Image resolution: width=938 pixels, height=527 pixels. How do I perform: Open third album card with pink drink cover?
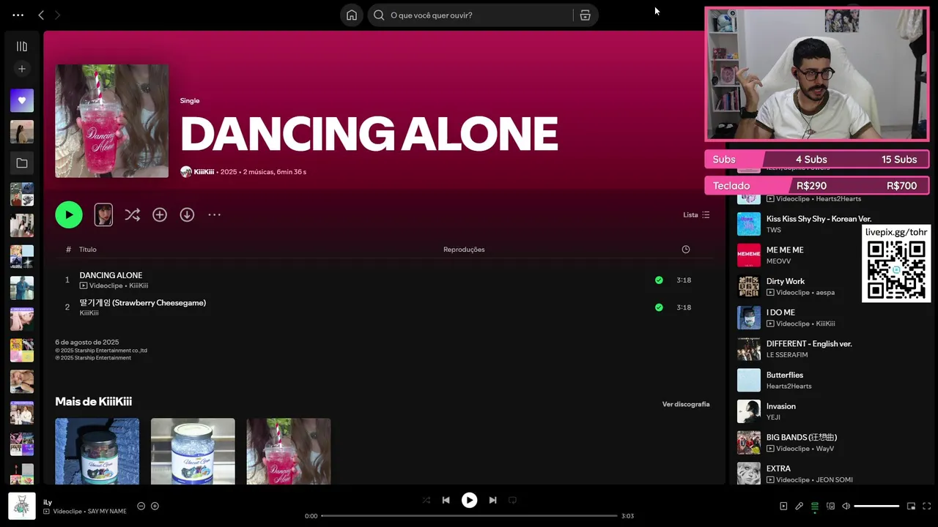coord(289,451)
